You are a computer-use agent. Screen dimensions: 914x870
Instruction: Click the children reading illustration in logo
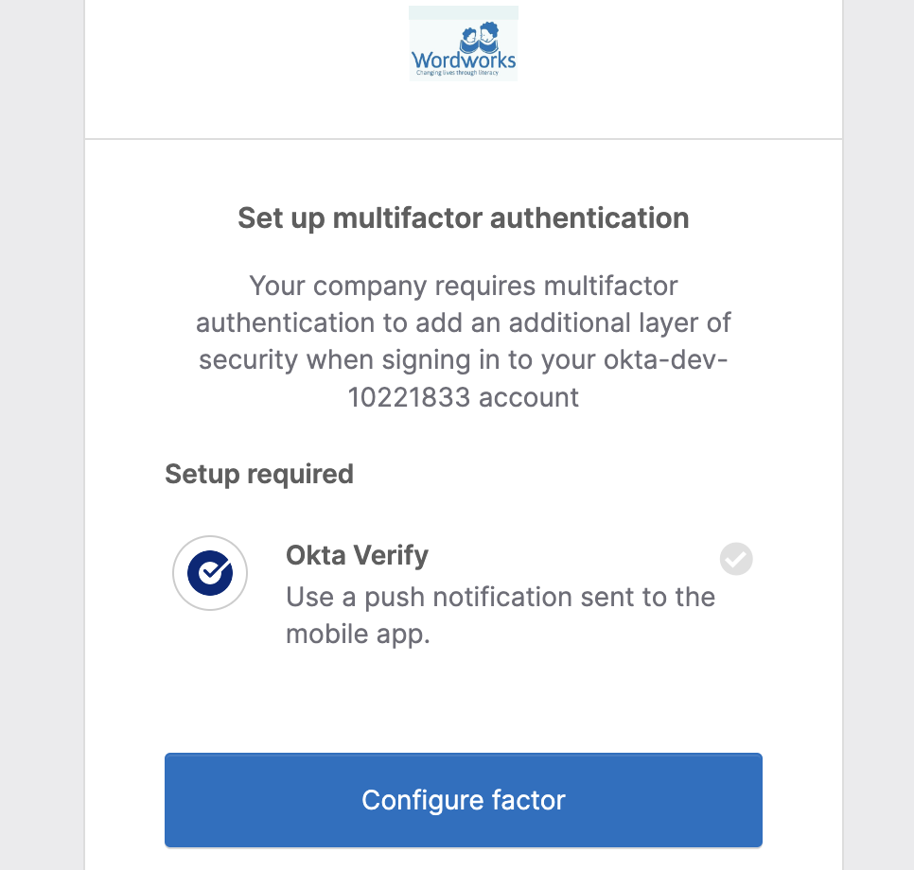[x=478, y=38]
